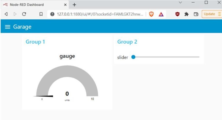Click the Garage title text
Screen dimensions: 222x120
(x=22, y=27)
